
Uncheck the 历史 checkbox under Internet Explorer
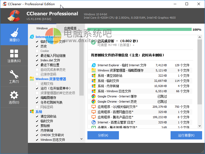pyautogui.click(x=37, y=46)
